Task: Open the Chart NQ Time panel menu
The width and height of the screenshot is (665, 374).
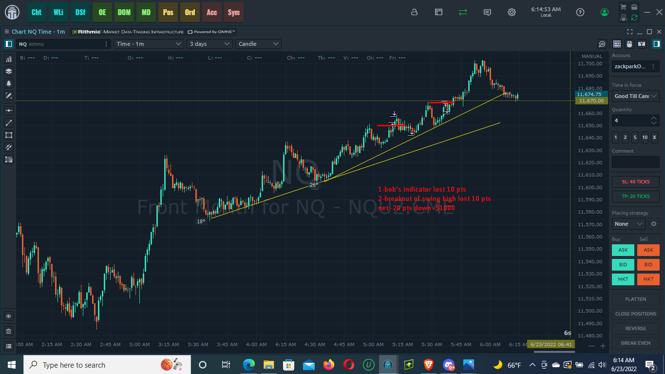Action: point(7,32)
